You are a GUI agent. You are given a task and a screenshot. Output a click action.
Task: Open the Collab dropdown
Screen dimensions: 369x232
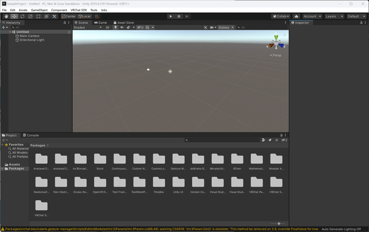[281, 16]
